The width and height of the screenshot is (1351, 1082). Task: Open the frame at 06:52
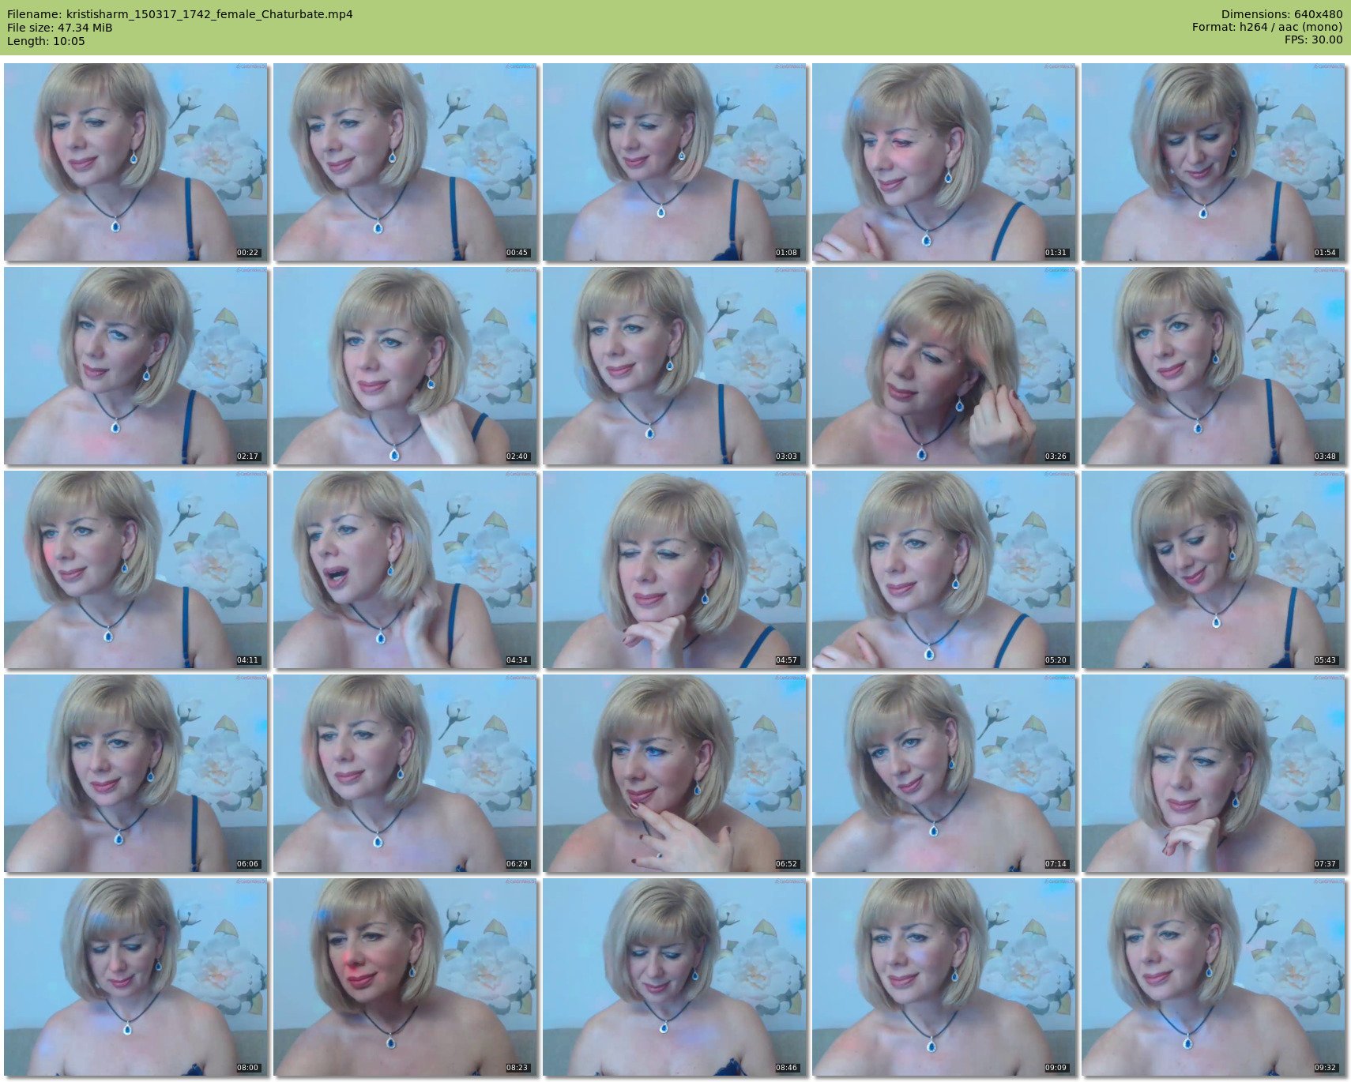675,773
